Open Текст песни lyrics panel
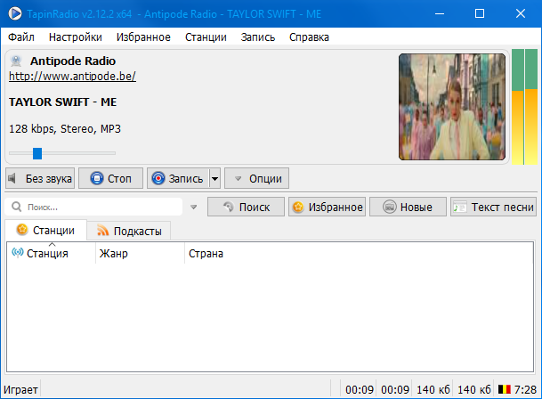 coord(493,208)
